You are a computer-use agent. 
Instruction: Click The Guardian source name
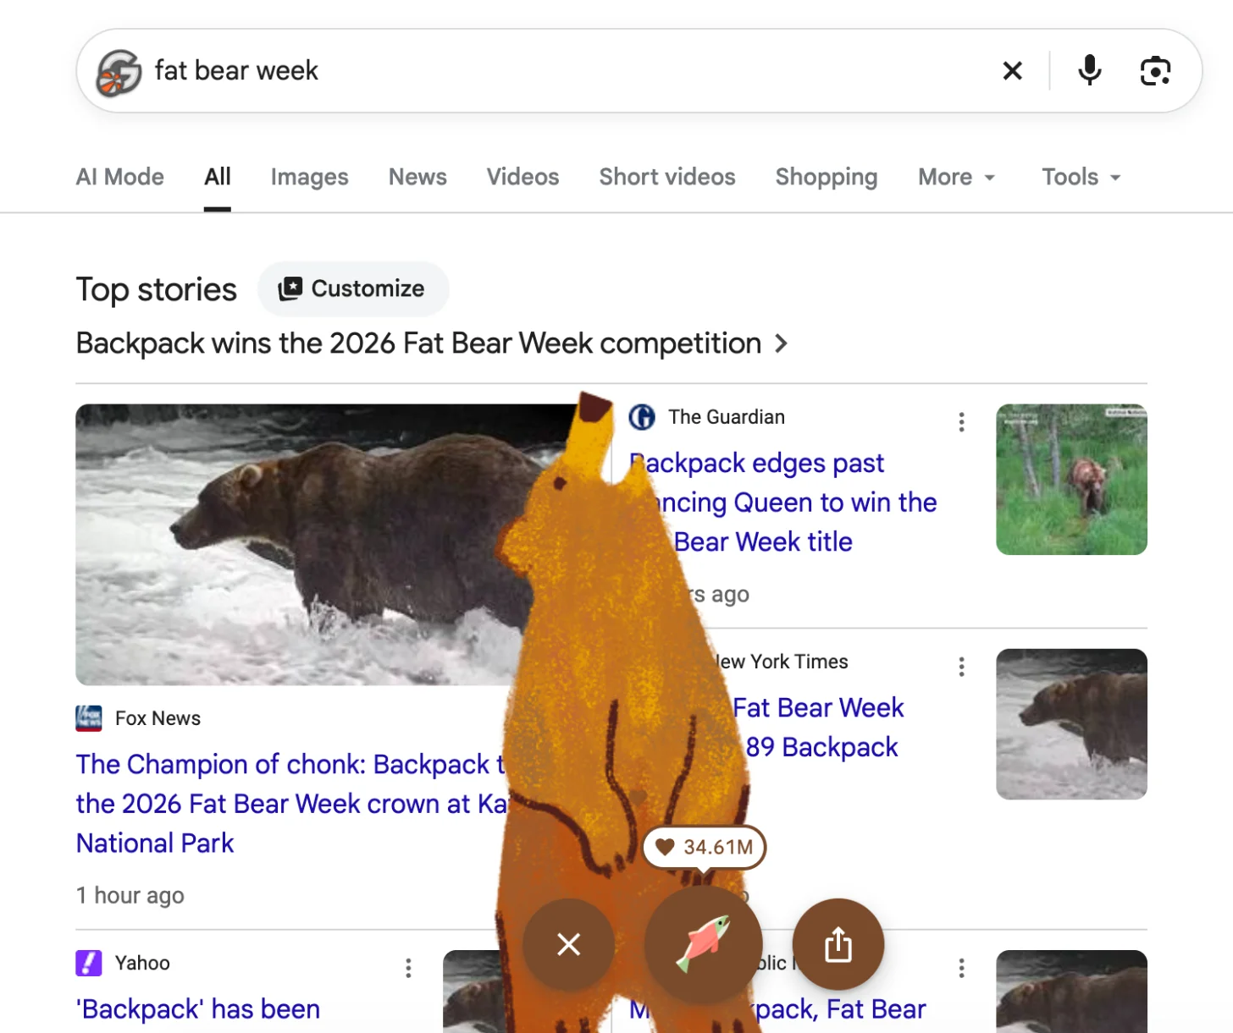727,417
